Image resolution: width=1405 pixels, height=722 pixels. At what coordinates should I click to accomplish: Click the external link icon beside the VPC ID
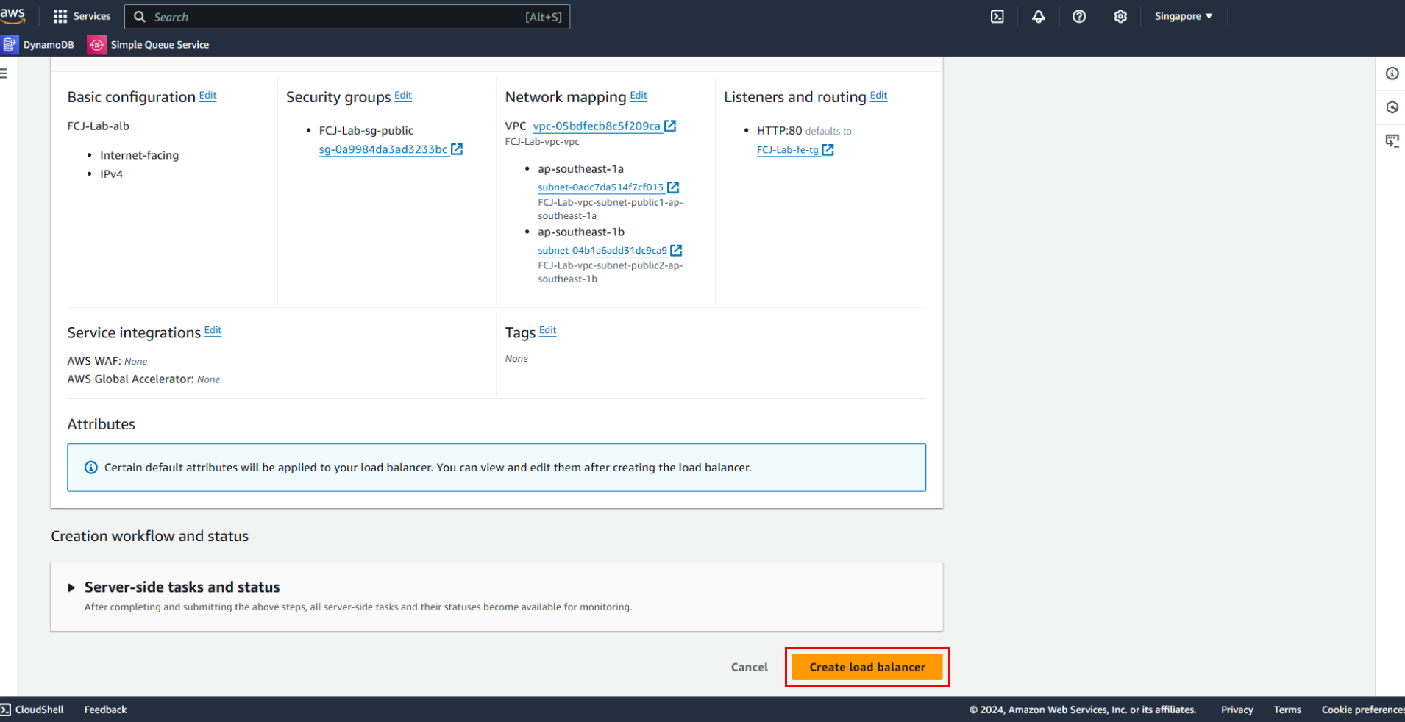(670, 126)
